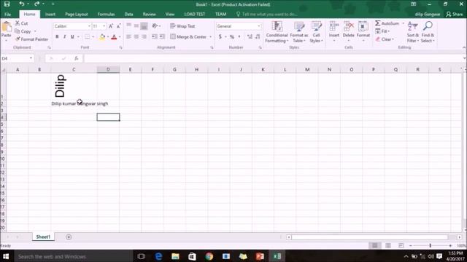The image size is (467, 262).
Task: Save workbook with the Save icon
Action: (x=7, y=4)
